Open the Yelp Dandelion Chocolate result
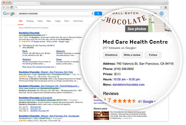 coord(46,72)
